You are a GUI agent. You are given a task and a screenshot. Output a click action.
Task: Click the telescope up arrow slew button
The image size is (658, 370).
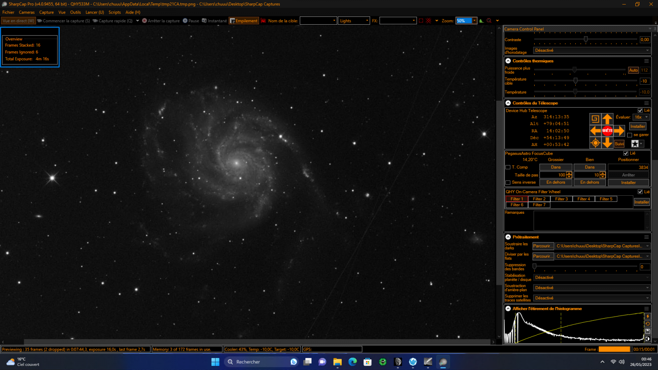click(607, 119)
